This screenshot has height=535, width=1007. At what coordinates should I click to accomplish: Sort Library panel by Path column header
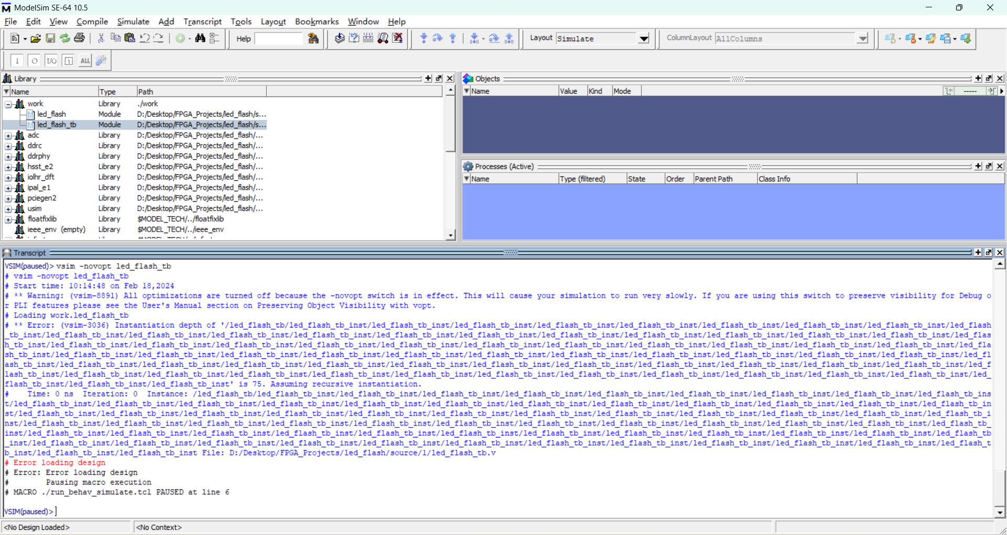click(x=201, y=92)
